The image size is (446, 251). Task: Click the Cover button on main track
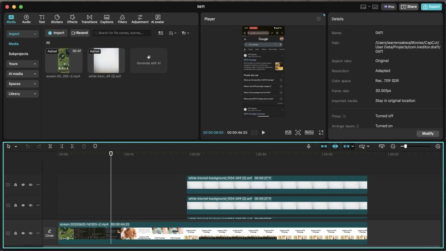[50, 233]
